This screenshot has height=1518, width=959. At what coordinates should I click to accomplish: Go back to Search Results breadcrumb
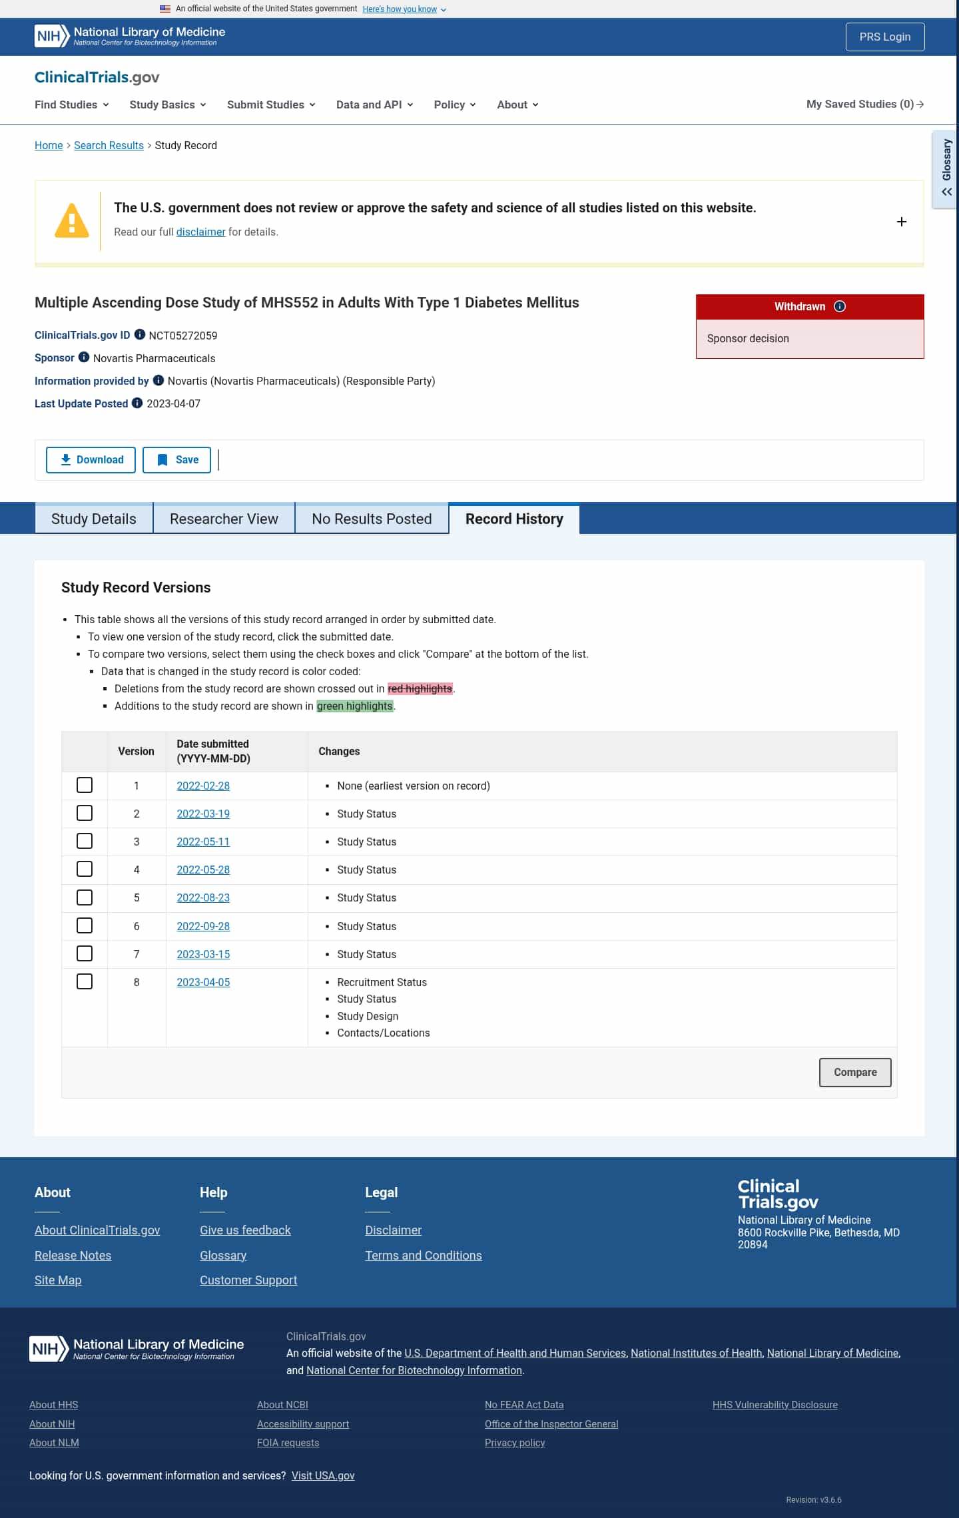point(109,145)
